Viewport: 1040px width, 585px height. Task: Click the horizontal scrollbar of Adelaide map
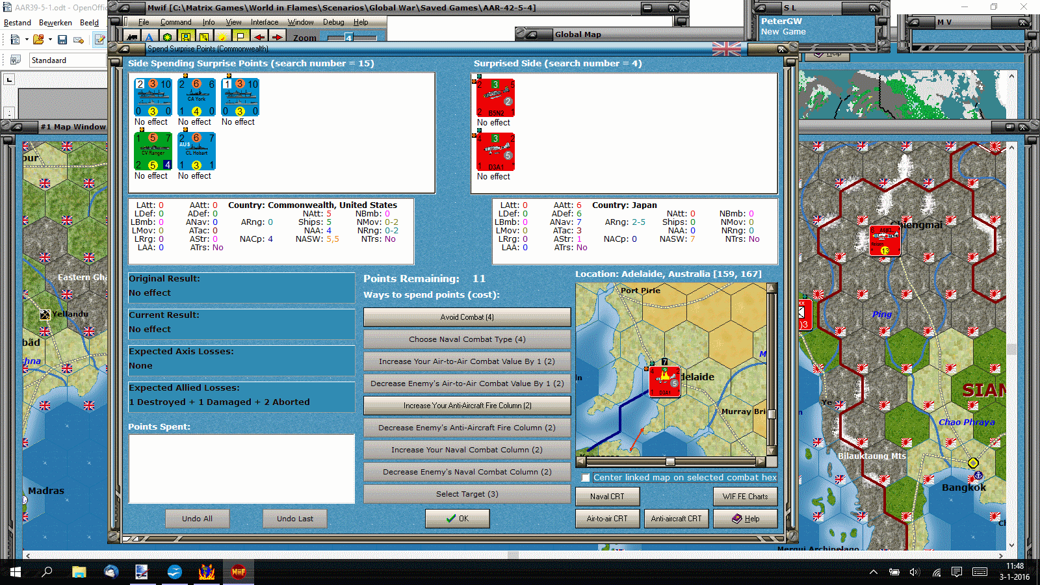coord(669,461)
